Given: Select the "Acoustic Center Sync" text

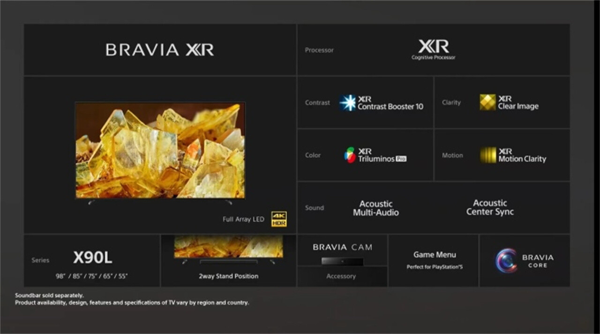Looking at the screenshot, I should [x=490, y=207].
